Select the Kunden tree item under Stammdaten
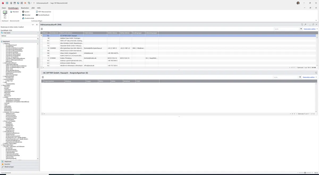 (7, 88)
